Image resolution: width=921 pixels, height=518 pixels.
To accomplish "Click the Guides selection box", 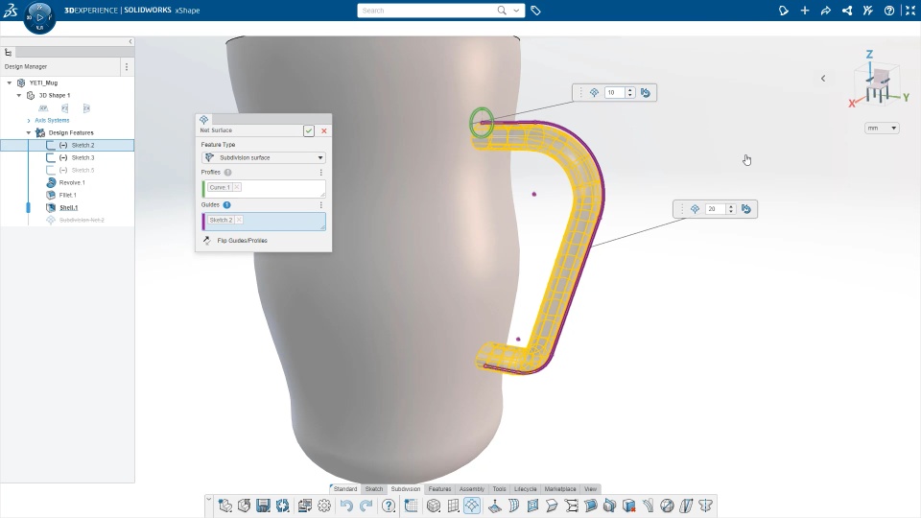I will (x=264, y=222).
